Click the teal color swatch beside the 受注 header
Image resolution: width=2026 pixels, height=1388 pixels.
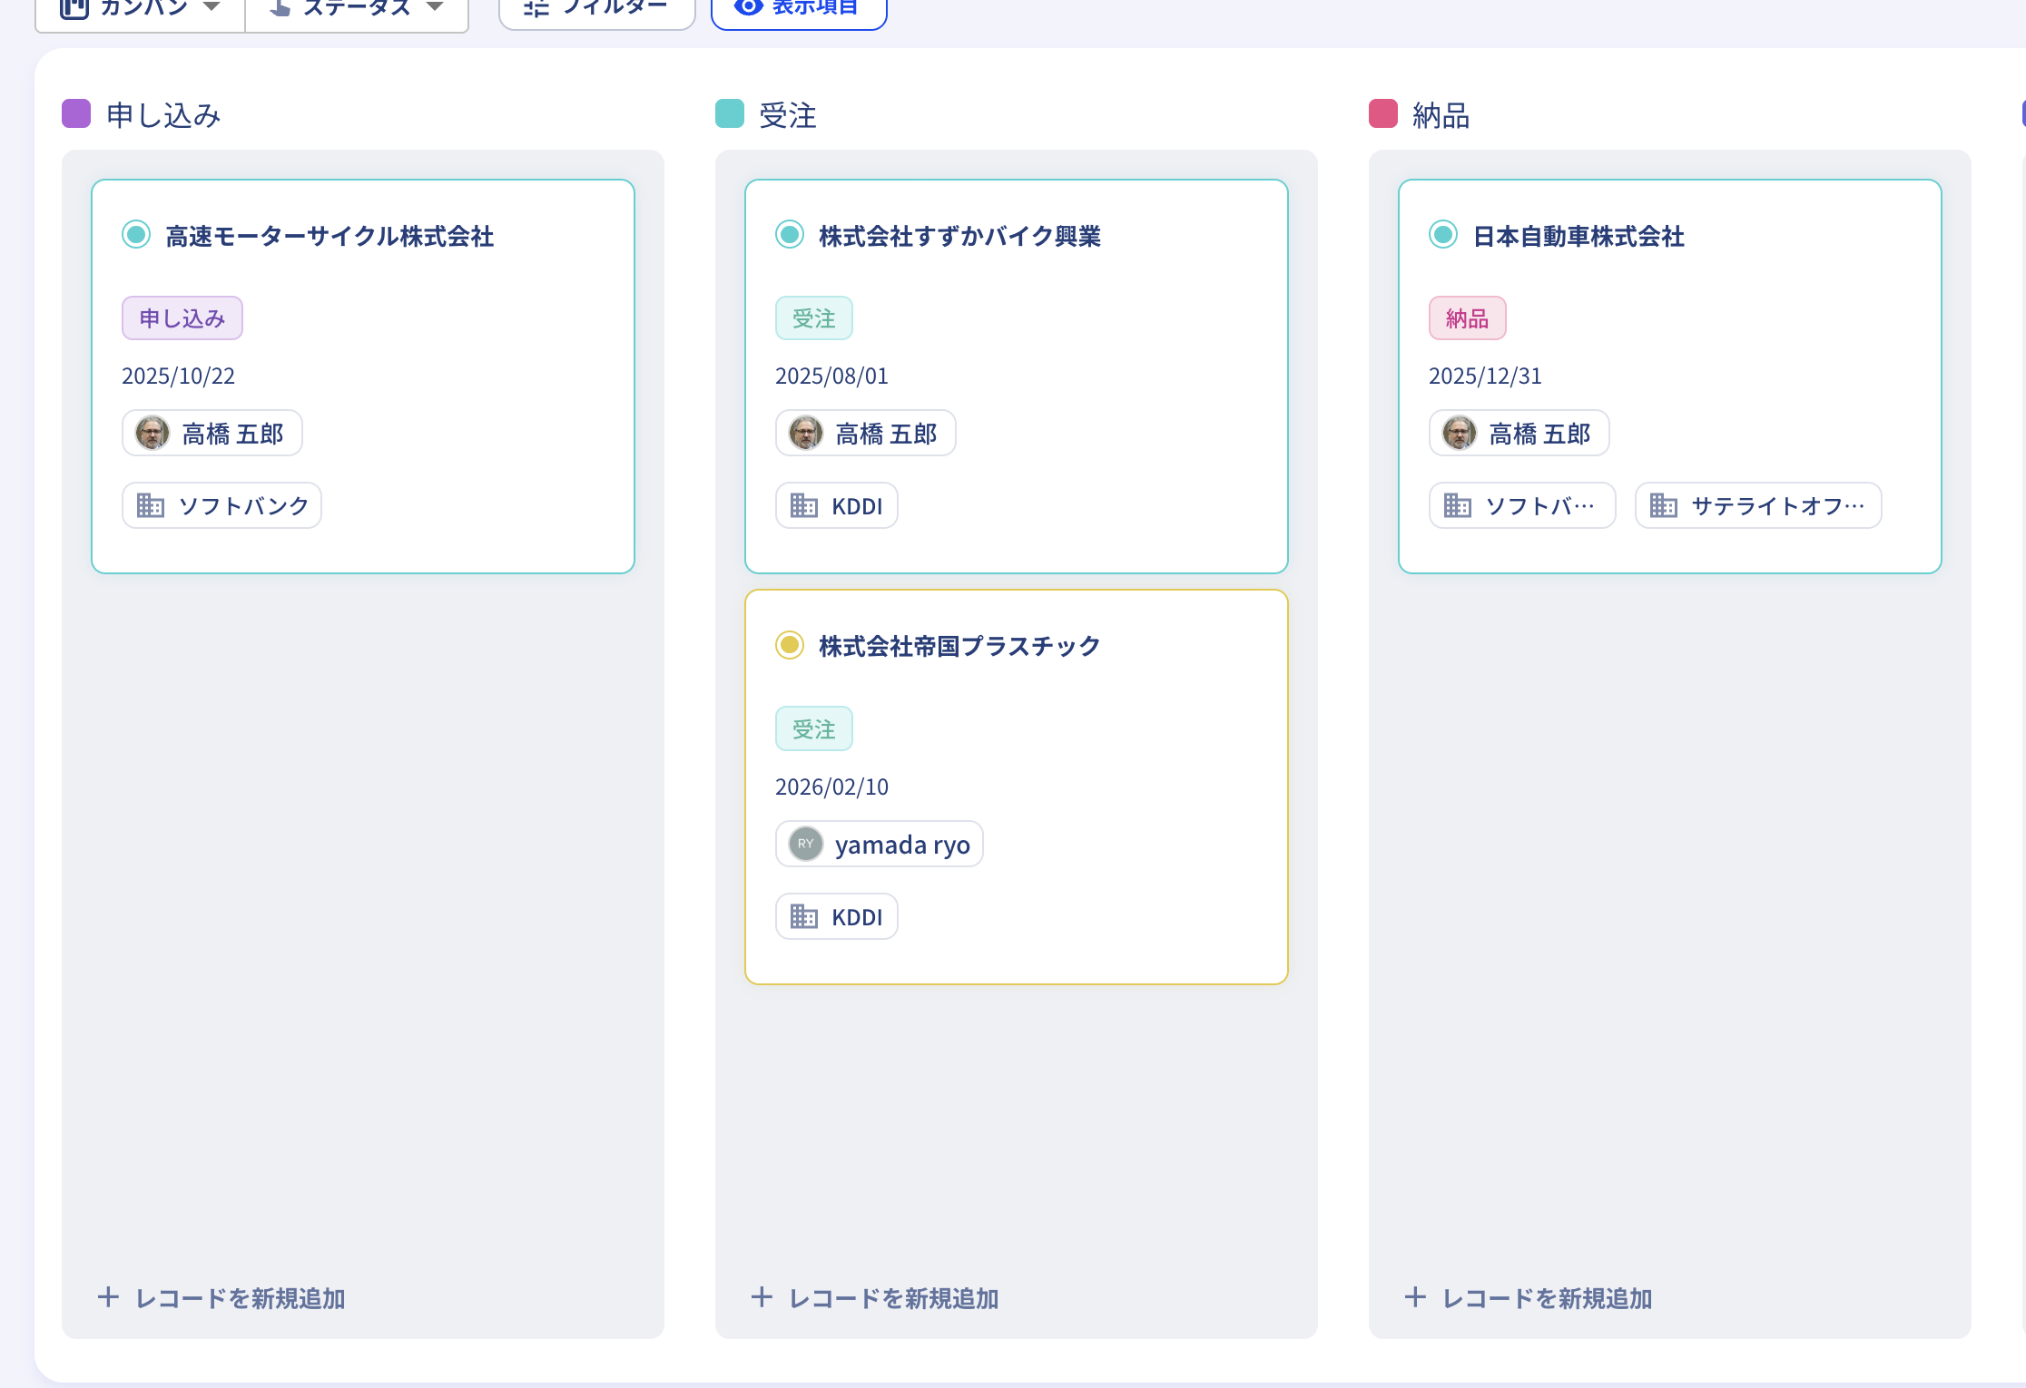point(728,115)
